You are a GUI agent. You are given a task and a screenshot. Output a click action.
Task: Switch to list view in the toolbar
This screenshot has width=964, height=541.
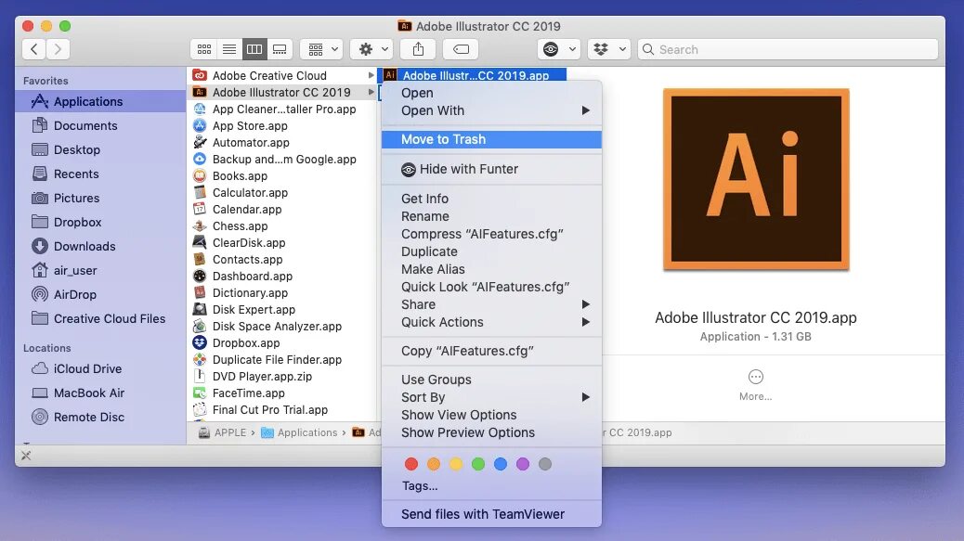[229, 49]
